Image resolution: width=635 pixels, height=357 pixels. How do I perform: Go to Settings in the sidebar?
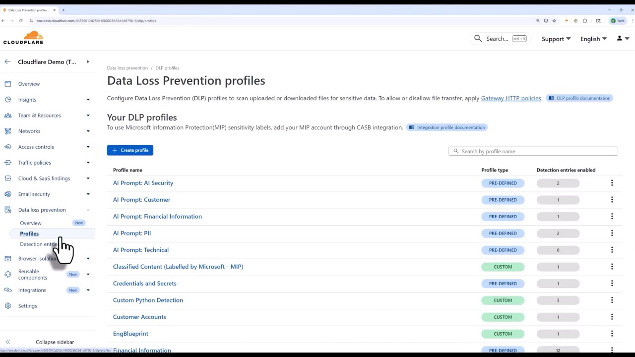pos(28,306)
